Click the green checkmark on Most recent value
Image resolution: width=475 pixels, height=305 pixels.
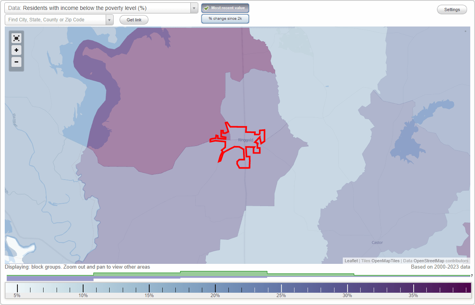[207, 8]
